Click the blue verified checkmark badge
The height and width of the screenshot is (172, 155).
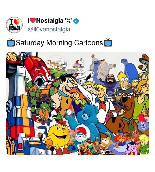[x=76, y=21]
